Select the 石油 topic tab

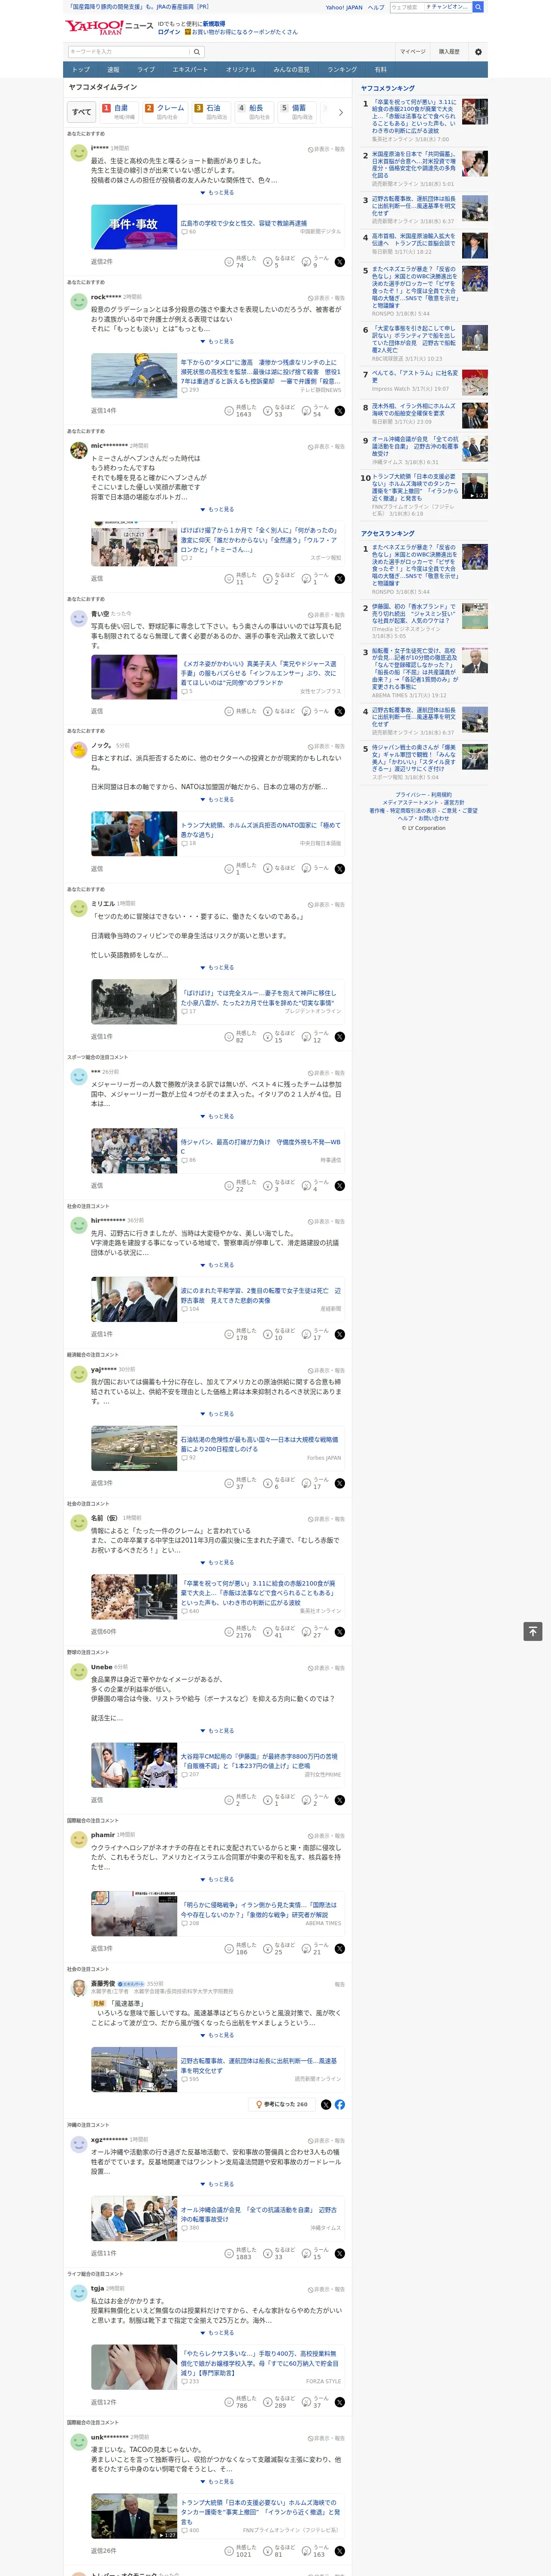[211, 112]
